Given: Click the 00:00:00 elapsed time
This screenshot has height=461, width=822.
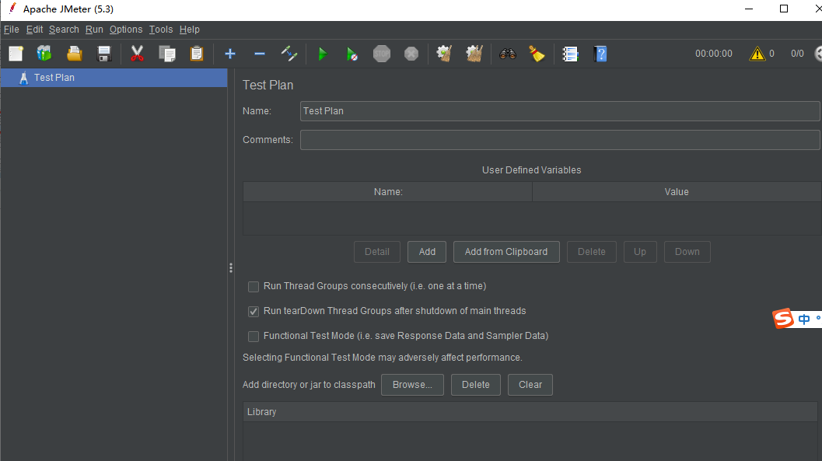Looking at the screenshot, I should tap(713, 54).
